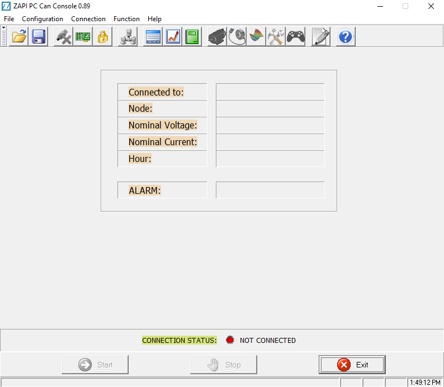Click the game controller icon
This screenshot has width=444, height=387.
pyautogui.click(x=296, y=36)
